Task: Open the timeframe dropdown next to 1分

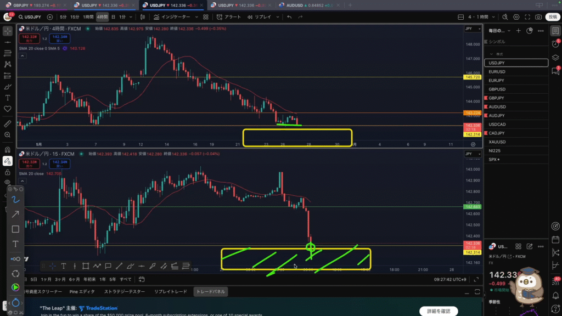Action: click(131, 17)
